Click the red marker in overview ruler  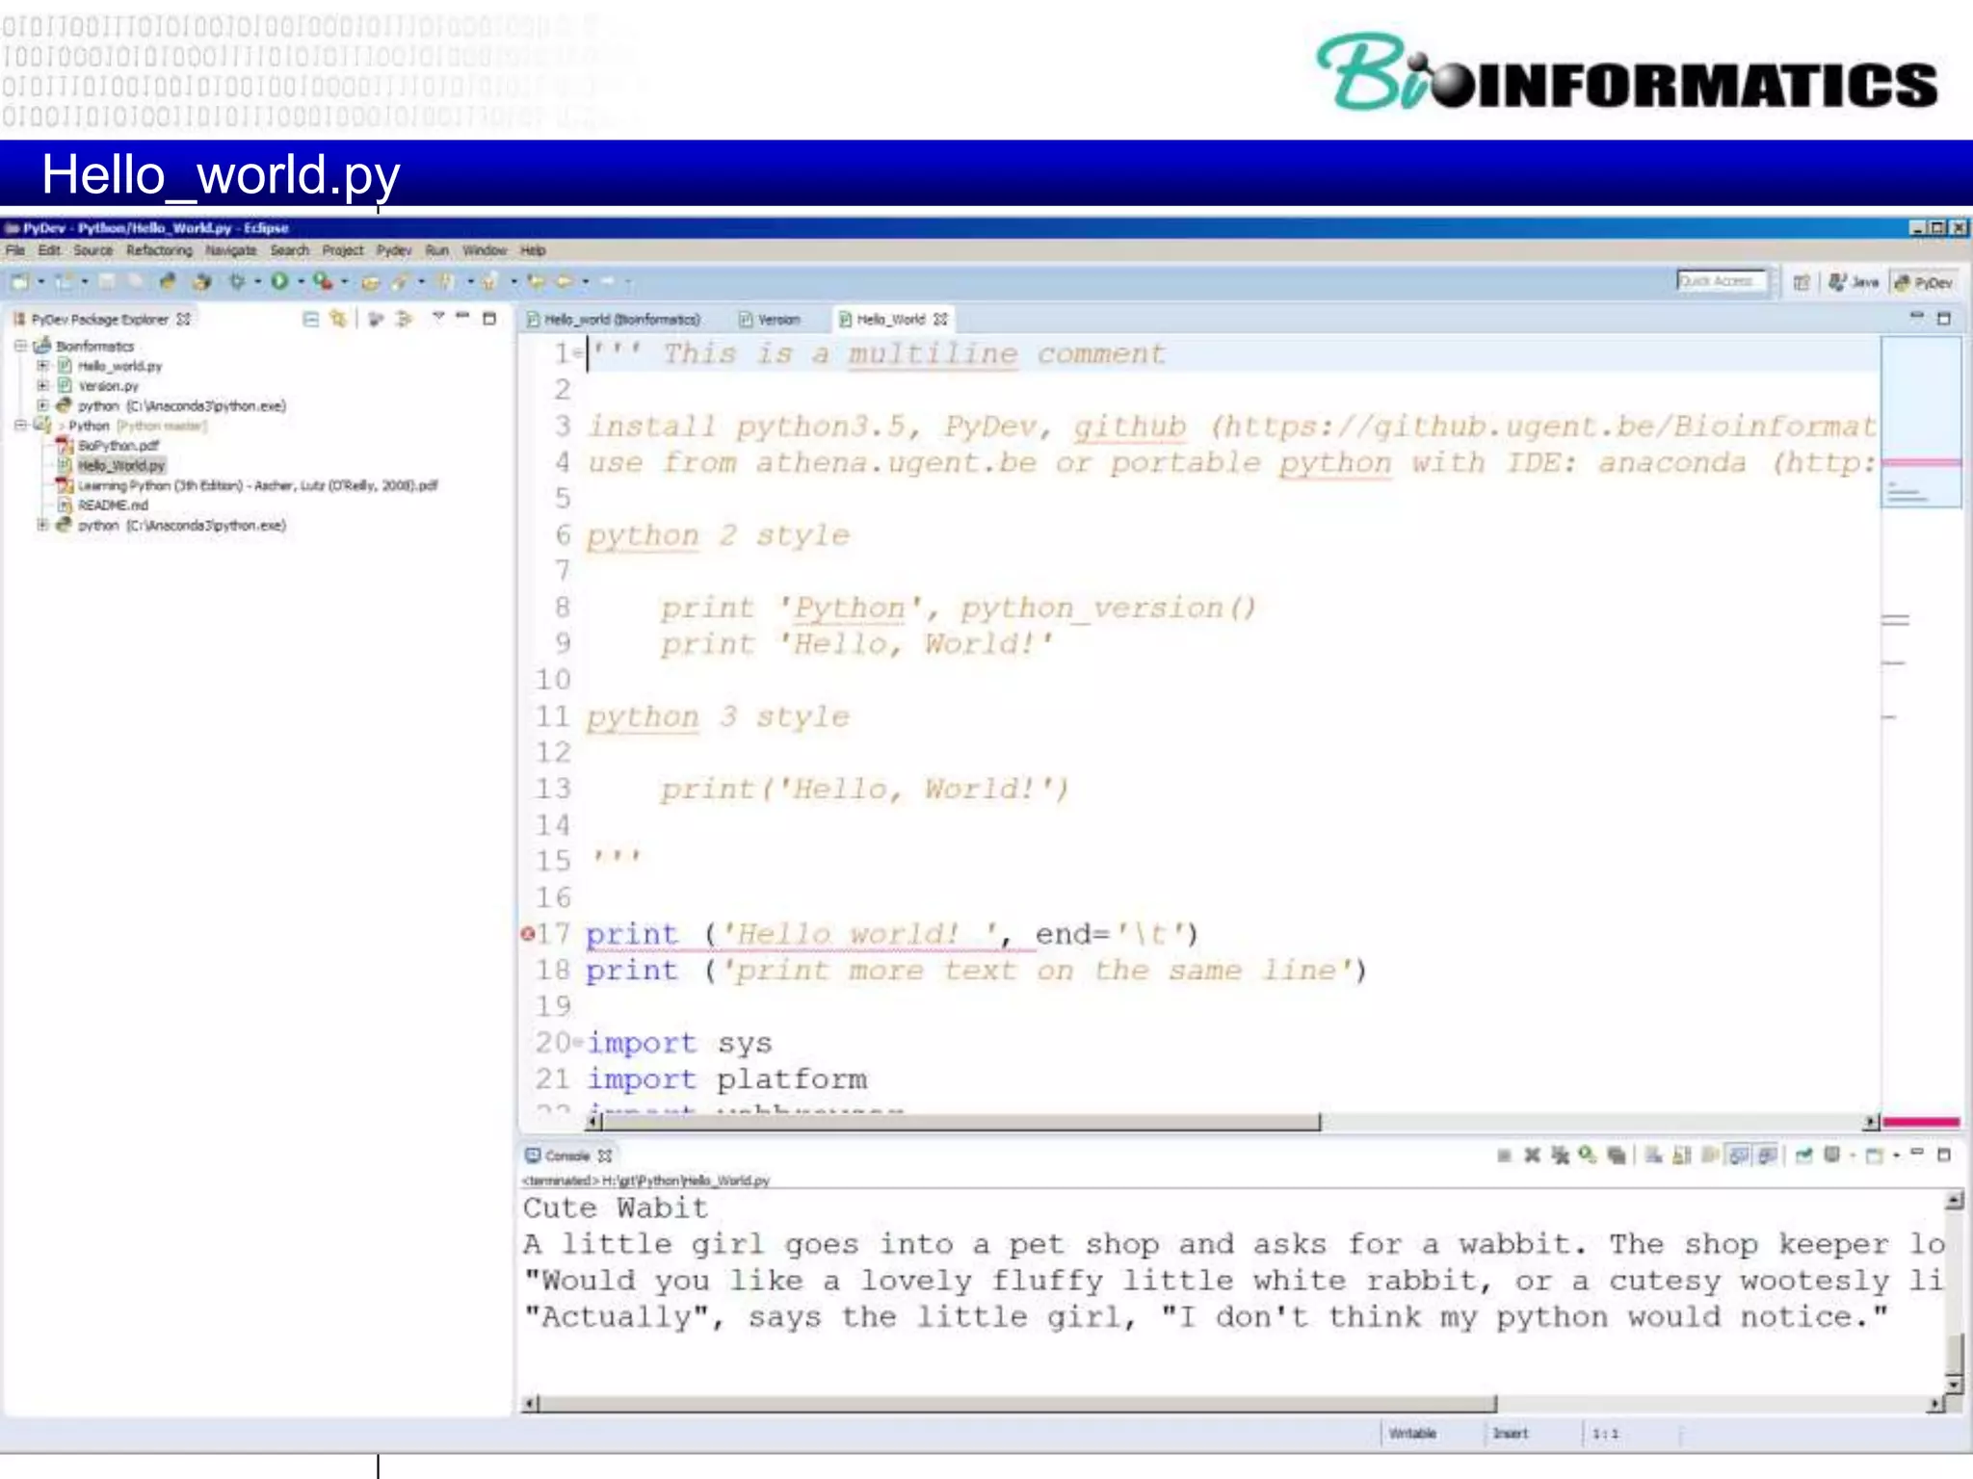(1921, 463)
